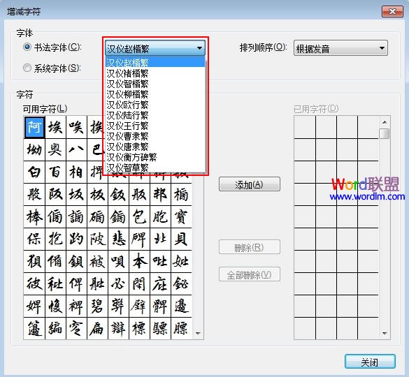Click scroll-up arrow of used characters list

pos(385,122)
